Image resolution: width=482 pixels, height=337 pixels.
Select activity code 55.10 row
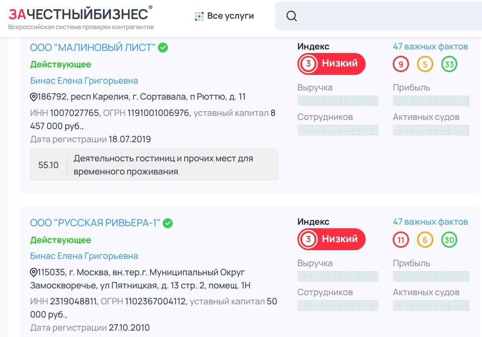[154, 165]
